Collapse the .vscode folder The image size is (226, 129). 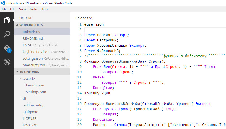[21, 78]
